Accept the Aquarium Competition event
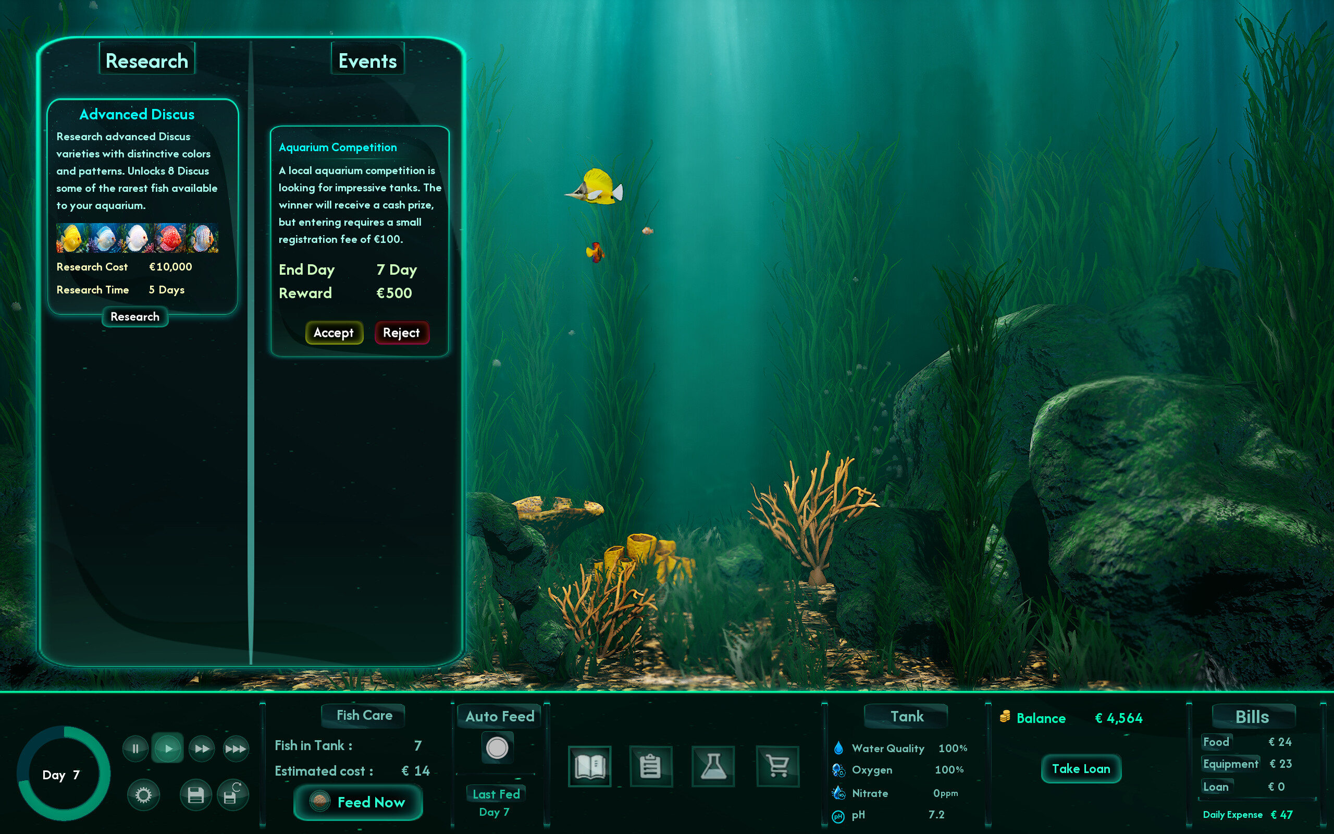1334x834 pixels. pos(334,333)
